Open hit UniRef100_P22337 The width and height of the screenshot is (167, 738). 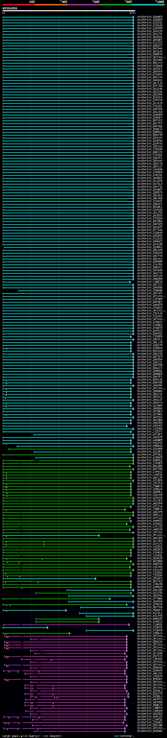tap(150, 43)
